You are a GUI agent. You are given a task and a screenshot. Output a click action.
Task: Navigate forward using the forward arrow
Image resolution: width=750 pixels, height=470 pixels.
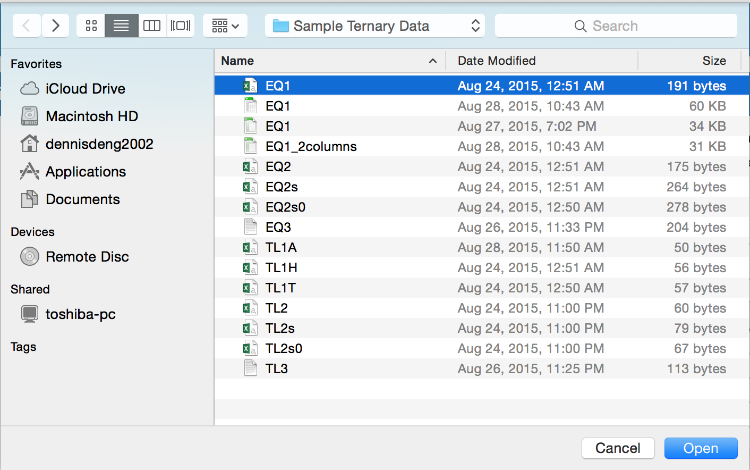click(x=55, y=25)
